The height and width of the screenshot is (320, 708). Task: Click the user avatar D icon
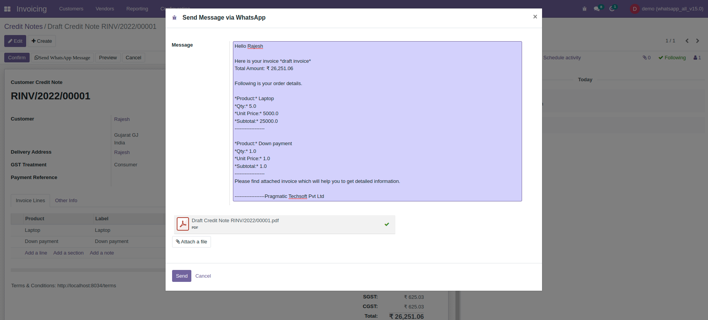point(634,9)
